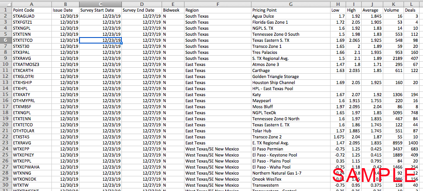Select column F header
The height and width of the screenshot is (191, 423).
tap(218, 4)
